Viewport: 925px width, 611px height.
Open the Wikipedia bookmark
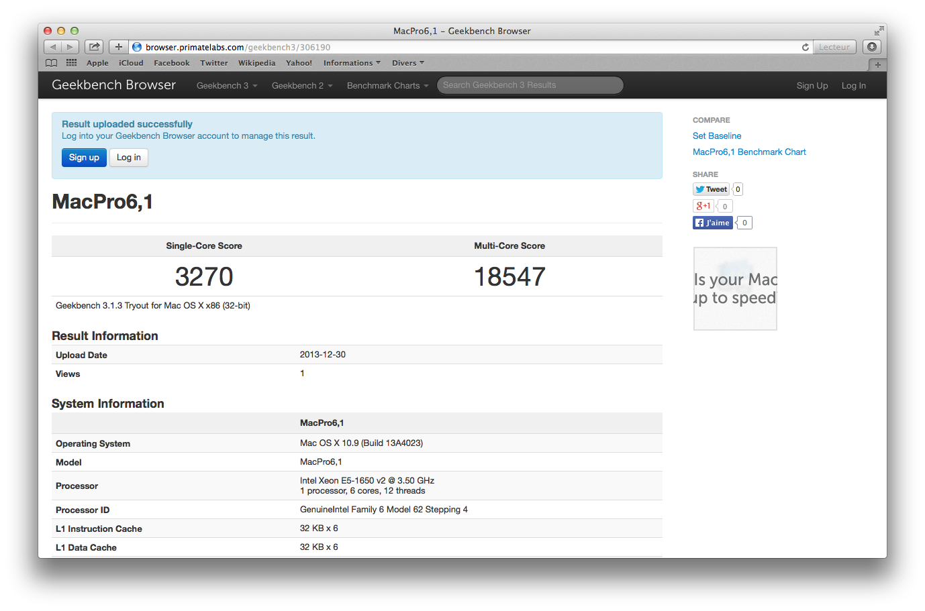pos(257,63)
